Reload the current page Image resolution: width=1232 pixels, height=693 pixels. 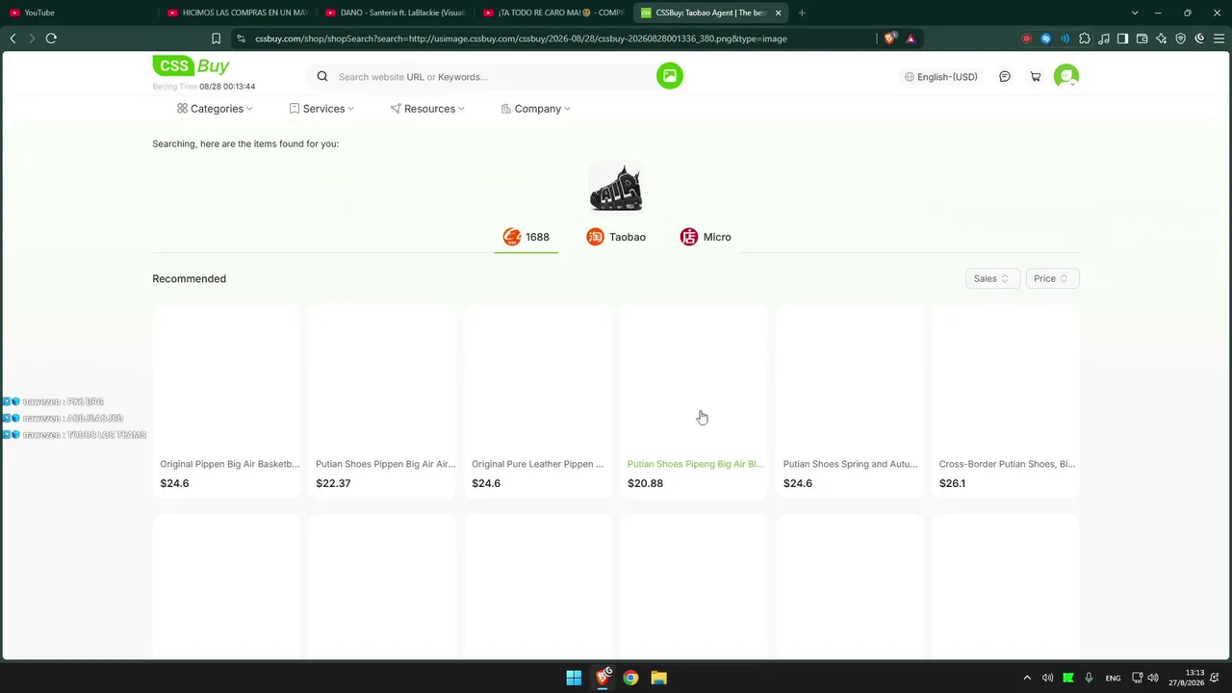coord(51,38)
